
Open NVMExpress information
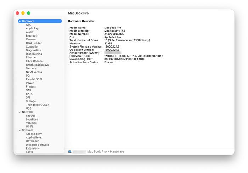pos(34,72)
